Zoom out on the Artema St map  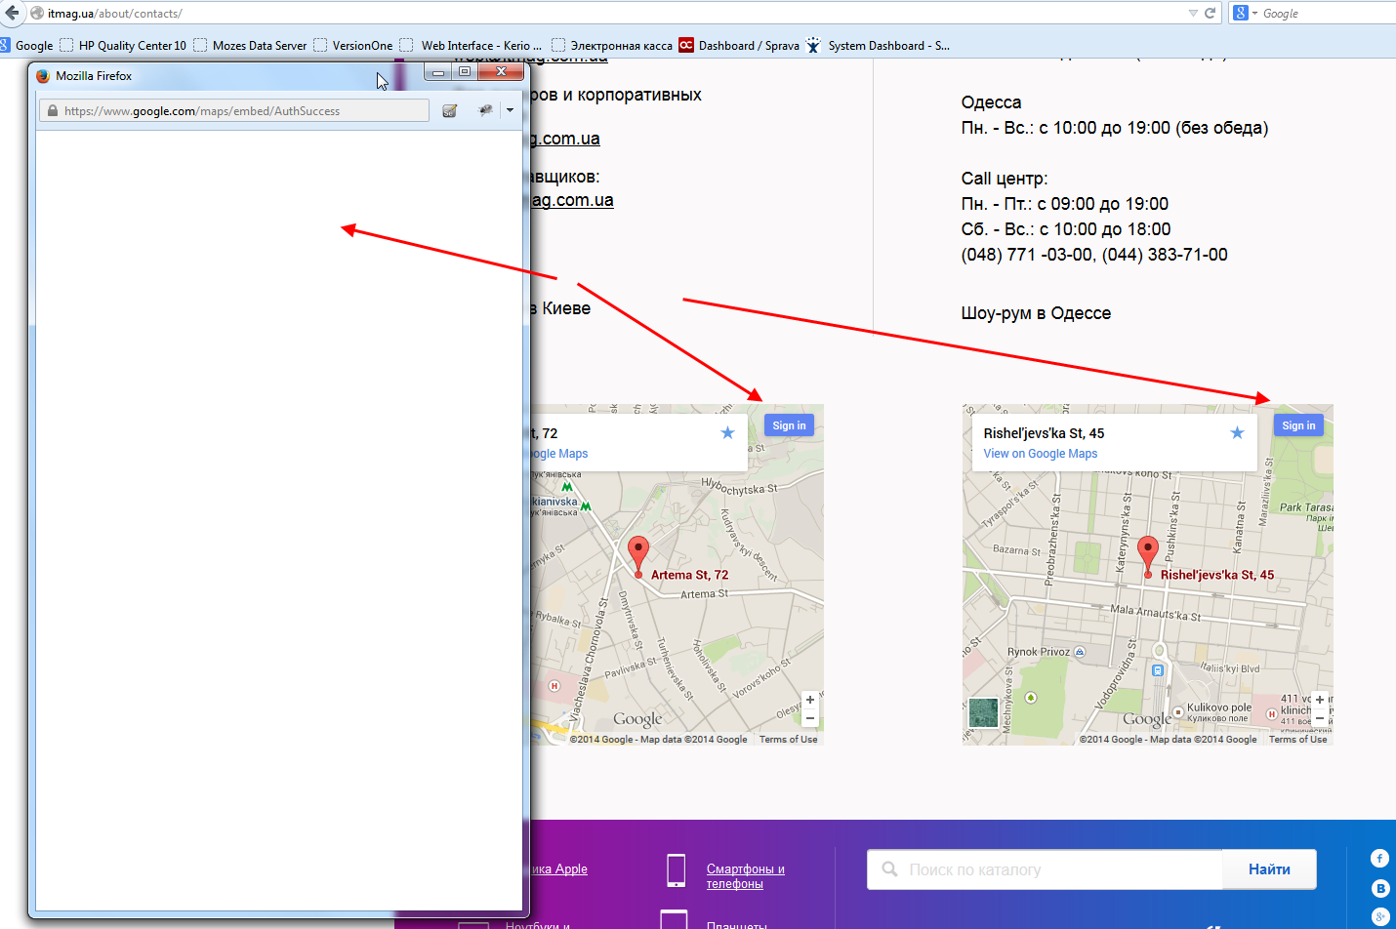809,718
